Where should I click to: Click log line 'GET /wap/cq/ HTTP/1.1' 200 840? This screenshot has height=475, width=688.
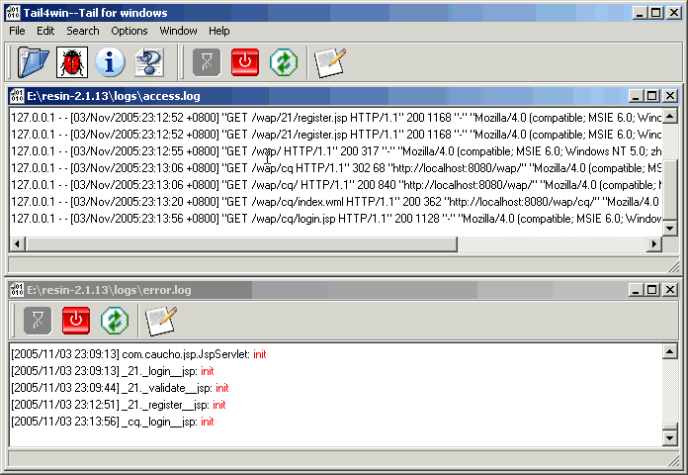(x=336, y=185)
